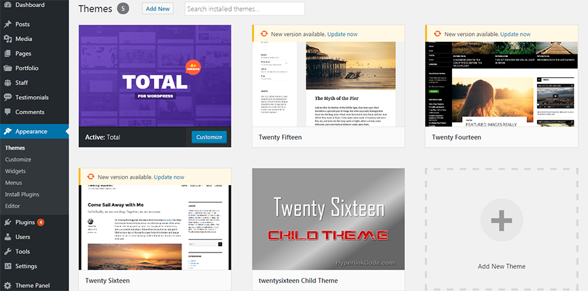Click the Dashboard gauge icon

pos(7,5)
